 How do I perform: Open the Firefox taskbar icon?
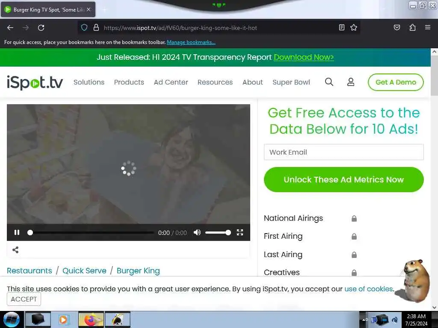click(x=91, y=319)
